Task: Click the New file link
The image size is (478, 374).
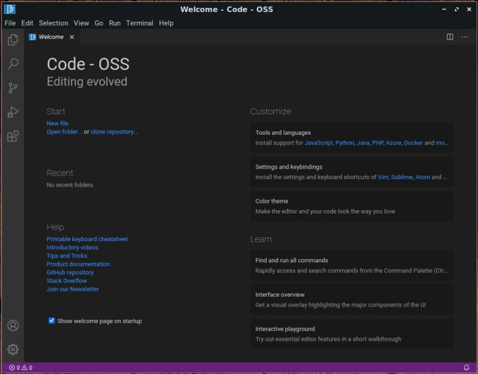Action: pyautogui.click(x=57, y=124)
